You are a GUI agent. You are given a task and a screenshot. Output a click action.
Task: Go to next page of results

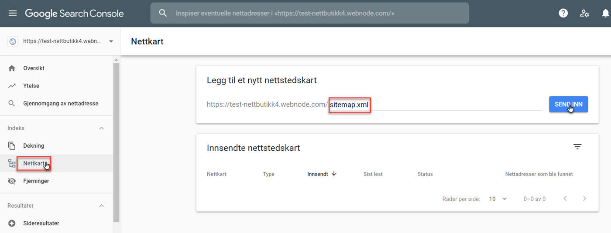pyautogui.click(x=584, y=199)
